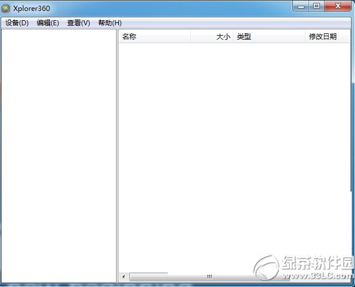The image size is (355, 287).
Task: Open the 查看(V) menu
Action: click(78, 23)
